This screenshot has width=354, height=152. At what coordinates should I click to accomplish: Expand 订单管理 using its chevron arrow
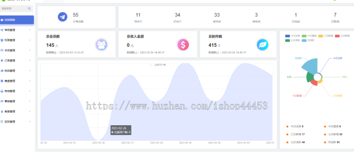pos(30,61)
